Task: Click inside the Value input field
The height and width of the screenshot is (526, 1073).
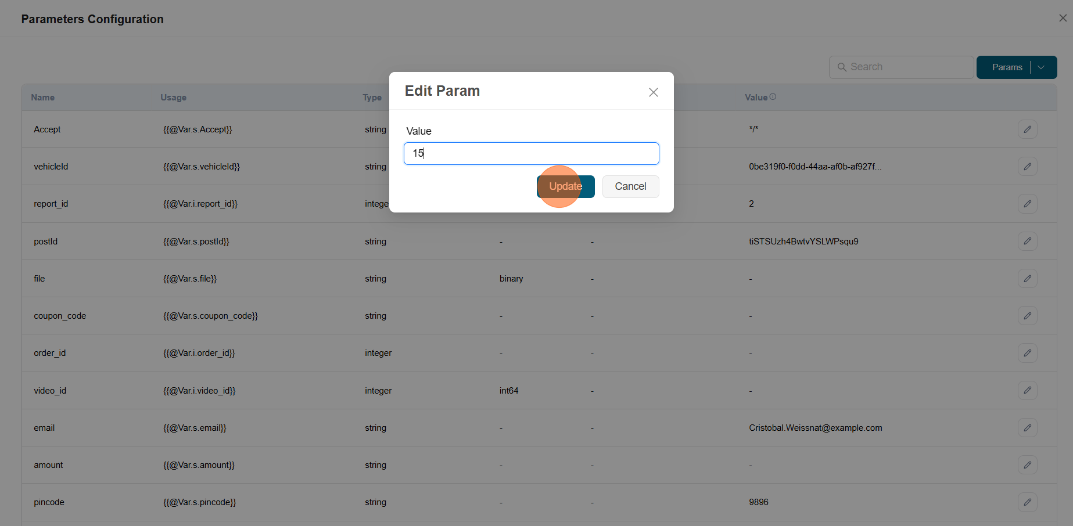Action: pos(530,153)
